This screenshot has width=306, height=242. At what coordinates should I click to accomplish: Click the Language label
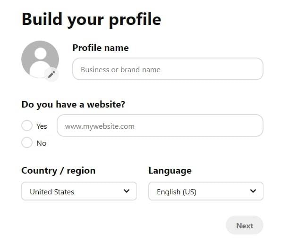[170, 171]
